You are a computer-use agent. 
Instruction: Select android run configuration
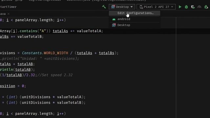(x=135, y=19)
